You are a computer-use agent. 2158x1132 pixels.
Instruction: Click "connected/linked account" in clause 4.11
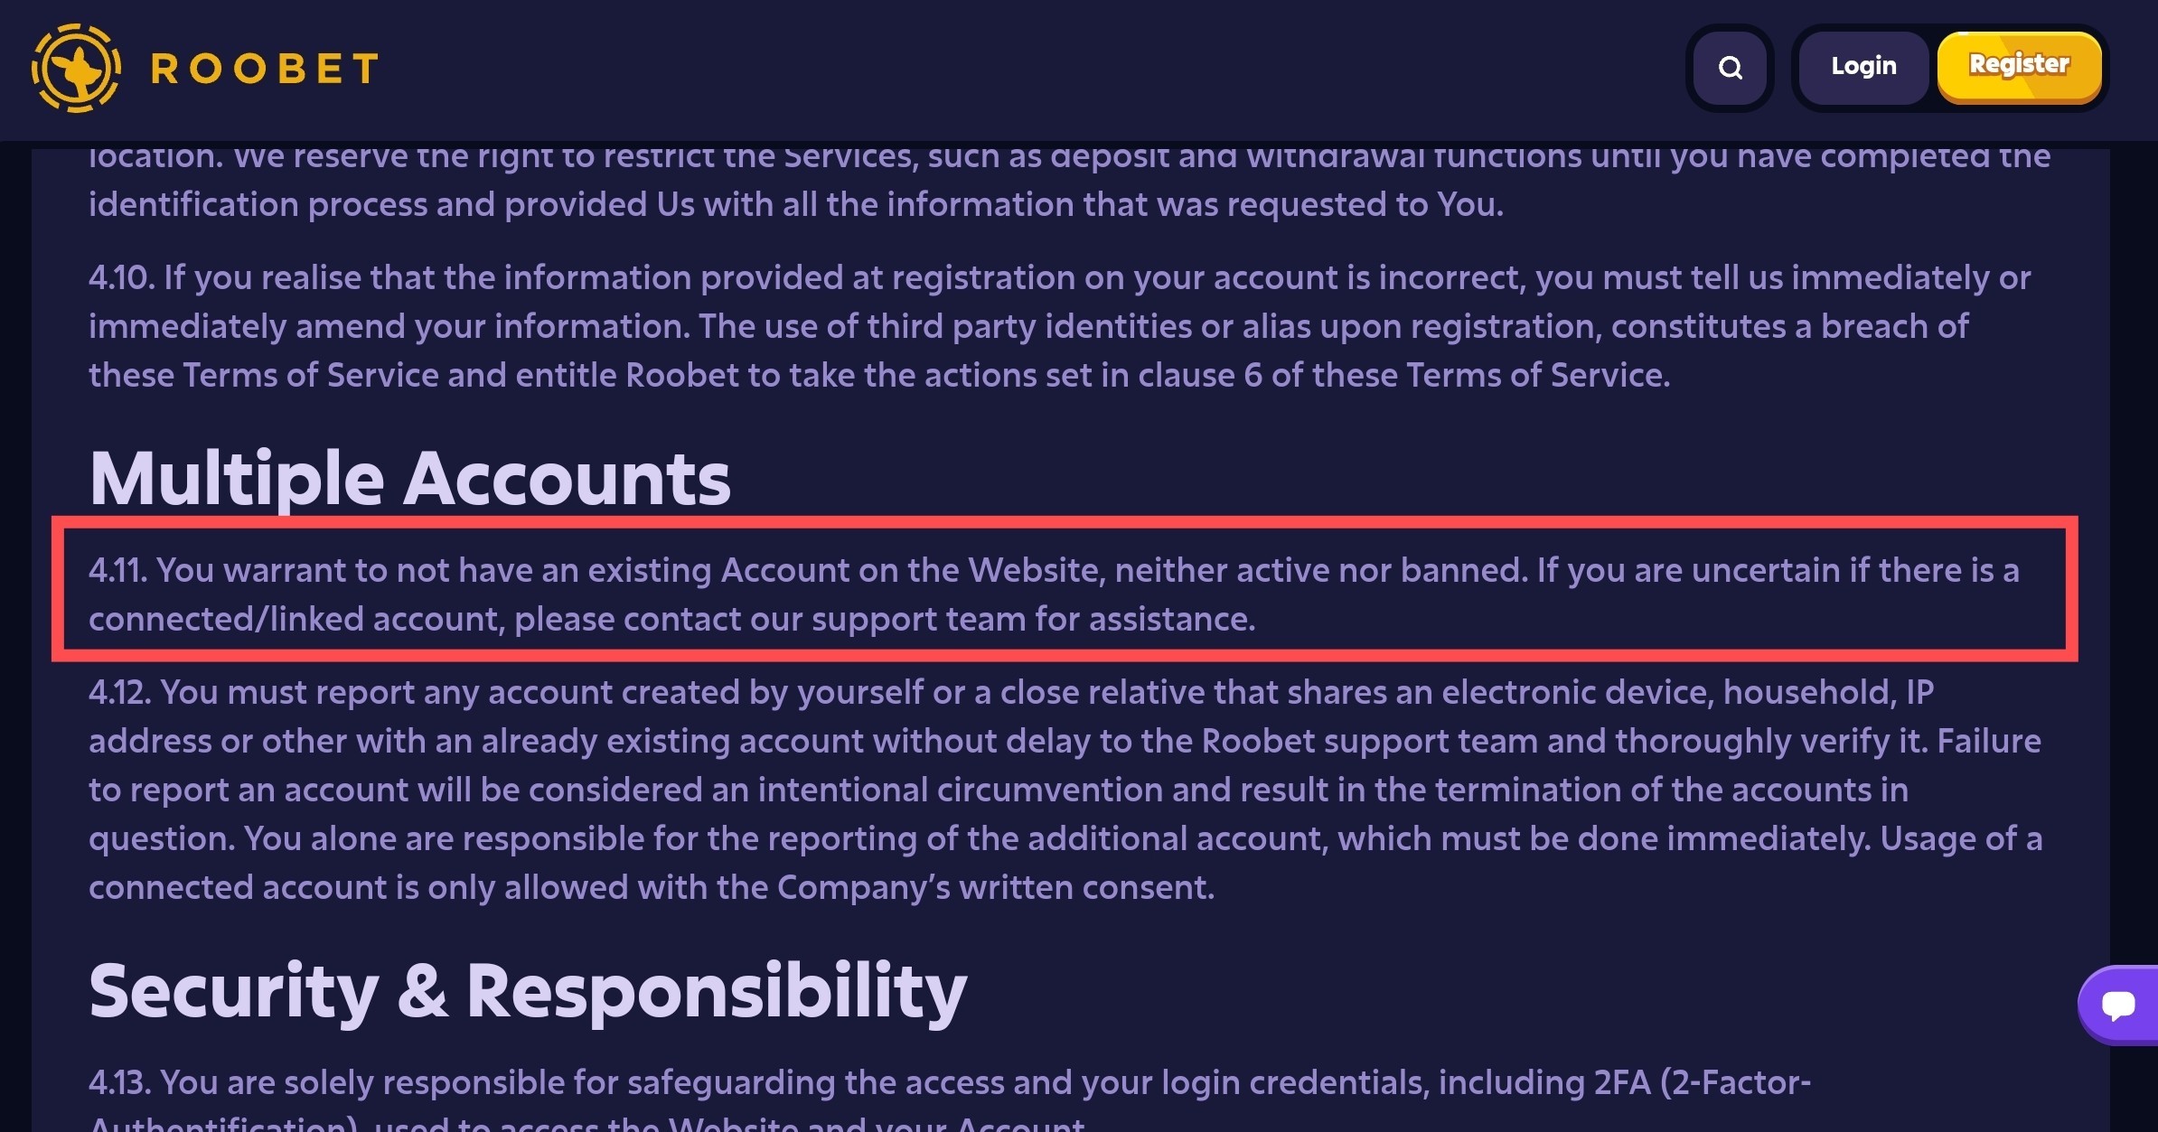[x=295, y=620]
